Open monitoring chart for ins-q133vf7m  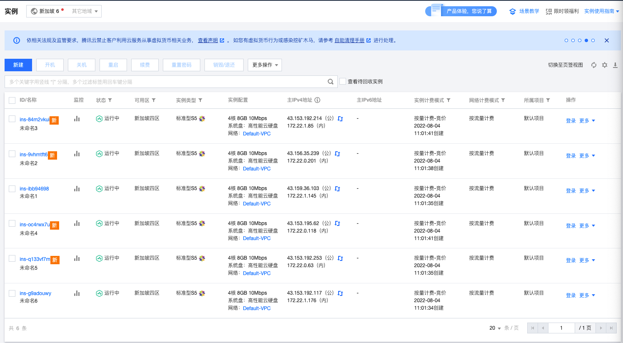pyautogui.click(x=77, y=258)
